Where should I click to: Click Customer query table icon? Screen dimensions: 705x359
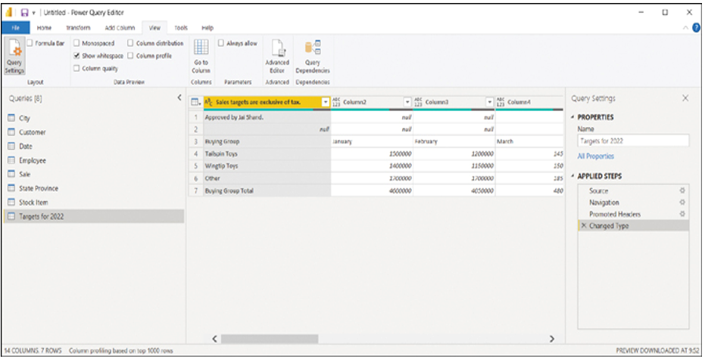tap(11, 132)
